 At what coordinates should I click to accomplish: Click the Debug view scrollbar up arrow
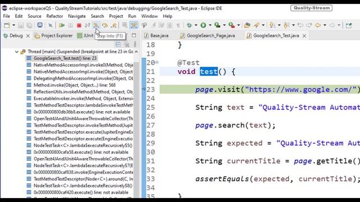tap(136, 52)
